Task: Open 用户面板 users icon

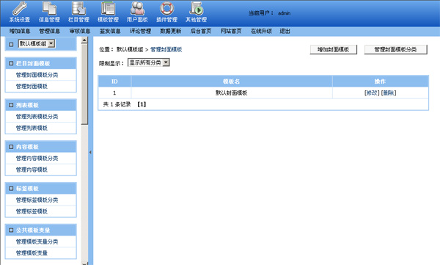Action: coord(137,8)
